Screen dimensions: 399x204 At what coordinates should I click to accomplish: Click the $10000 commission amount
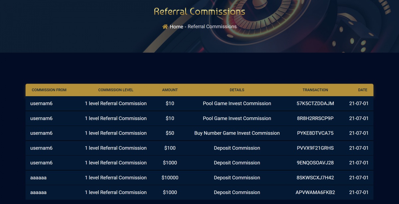tap(170, 177)
